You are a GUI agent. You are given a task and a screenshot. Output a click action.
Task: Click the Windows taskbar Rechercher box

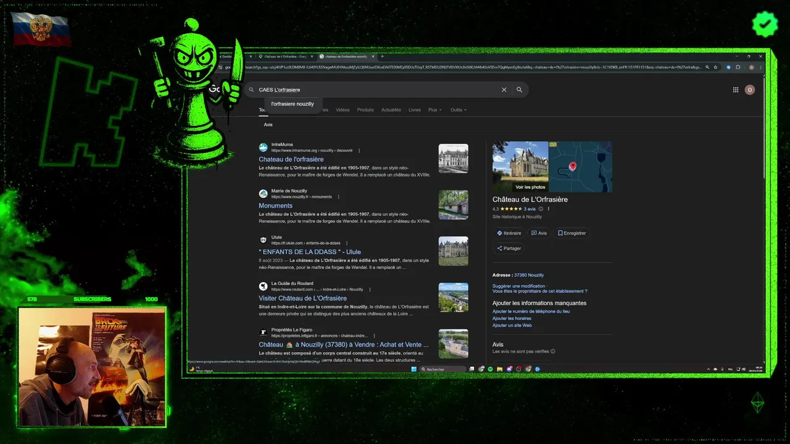pyautogui.click(x=443, y=369)
